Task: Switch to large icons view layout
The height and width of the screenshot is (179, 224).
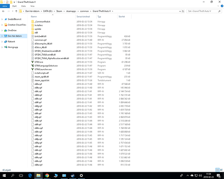Action: click(x=221, y=170)
